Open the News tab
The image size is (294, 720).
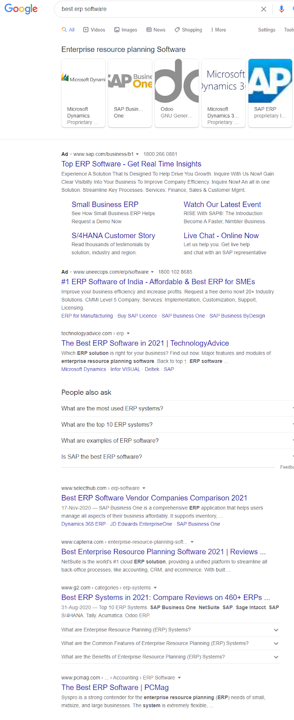point(156,30)
